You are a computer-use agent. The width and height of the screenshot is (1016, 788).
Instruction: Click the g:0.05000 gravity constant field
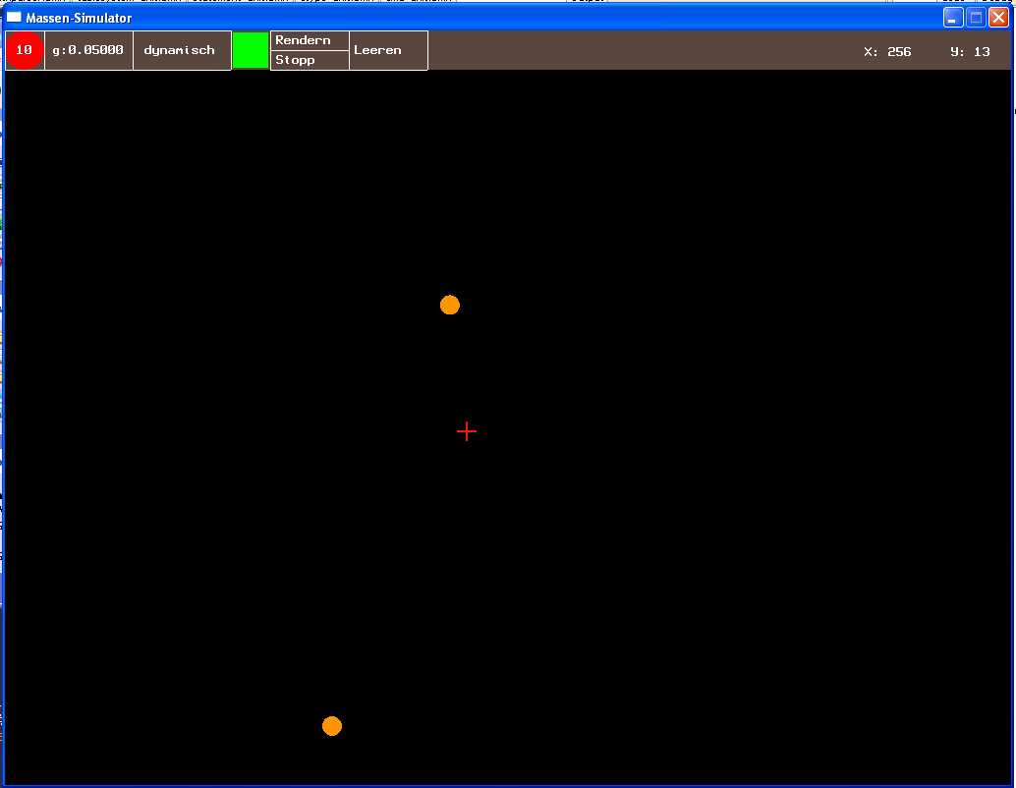[88, 50]
